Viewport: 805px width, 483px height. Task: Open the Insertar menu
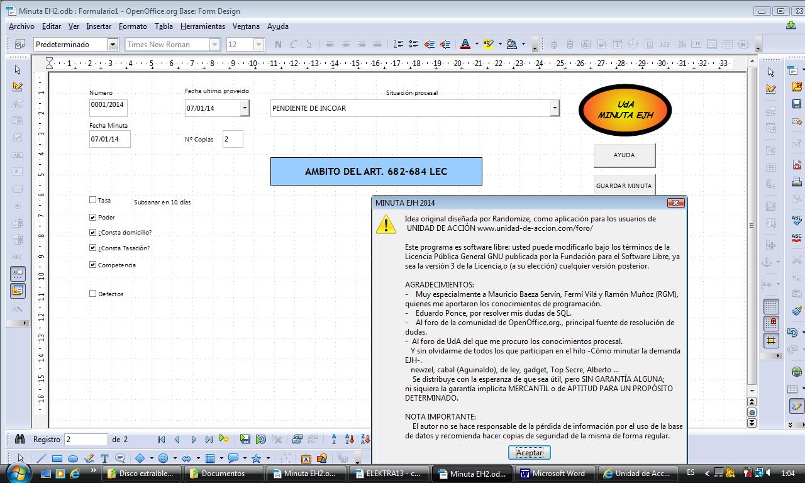(x=99, y=26)
